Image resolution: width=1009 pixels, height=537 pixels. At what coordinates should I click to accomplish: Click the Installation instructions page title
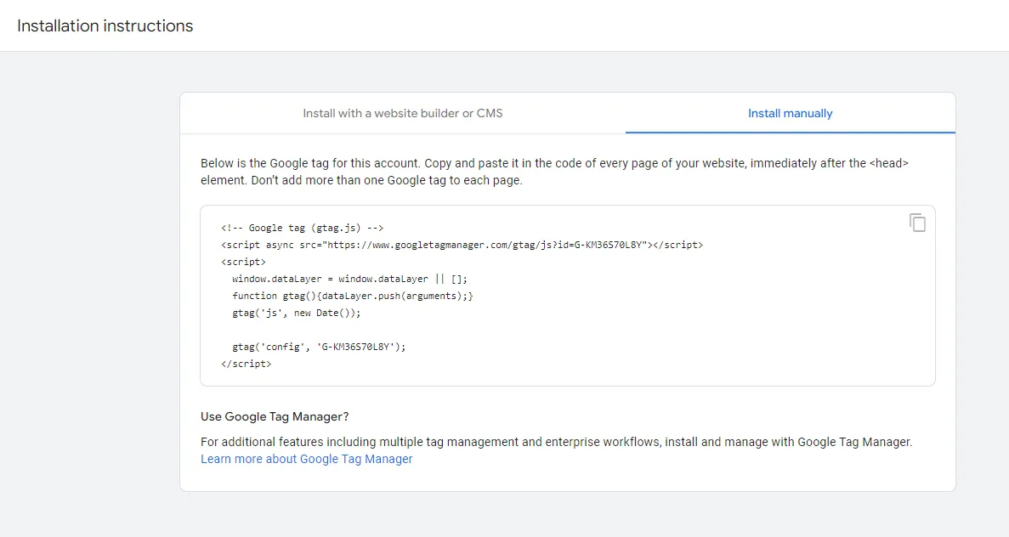(x=105, y=25)
